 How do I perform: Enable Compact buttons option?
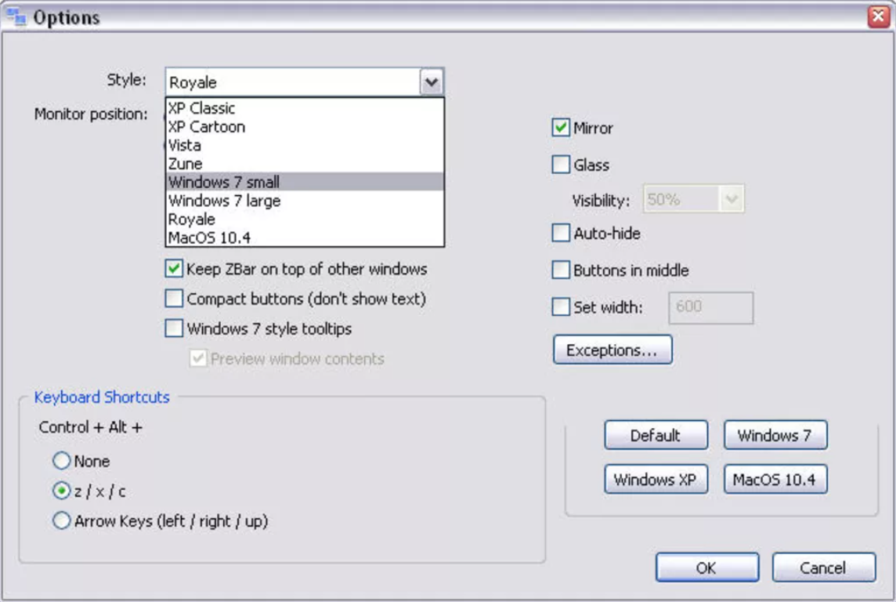[x=174, y=299]
